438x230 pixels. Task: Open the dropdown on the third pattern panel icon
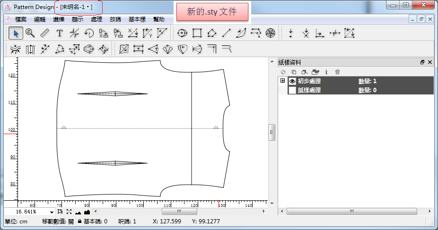point(308,72)
